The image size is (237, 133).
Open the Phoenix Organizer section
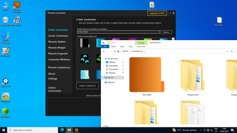point(58,53)
